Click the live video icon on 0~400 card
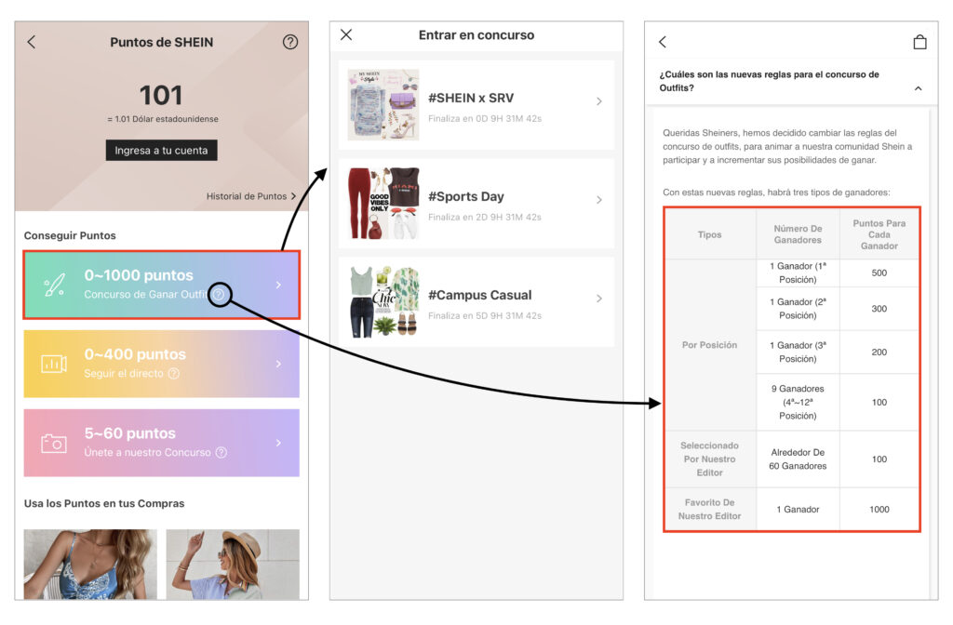The width and height of the screenshot is (953, 625). point(53,364)
